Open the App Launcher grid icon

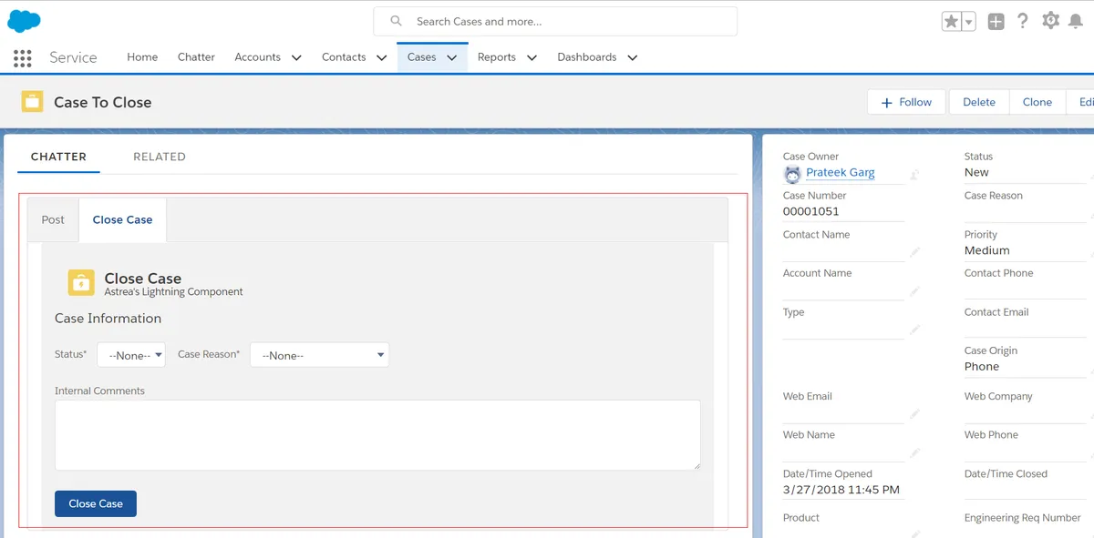point(23,58)
